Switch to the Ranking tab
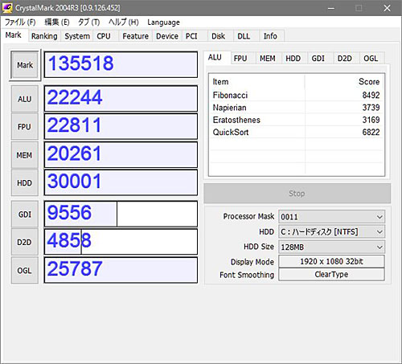 point(44,36)
